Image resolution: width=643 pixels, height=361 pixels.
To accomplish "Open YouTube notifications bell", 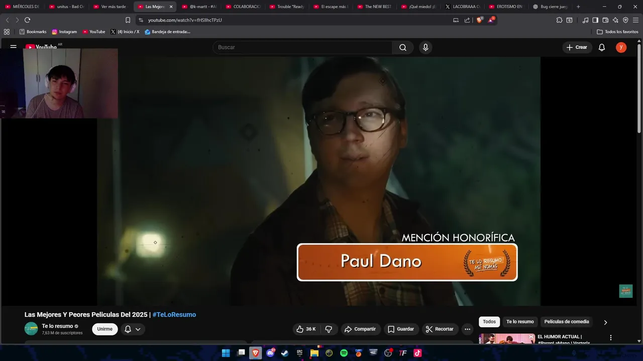I will click(602, 47).
